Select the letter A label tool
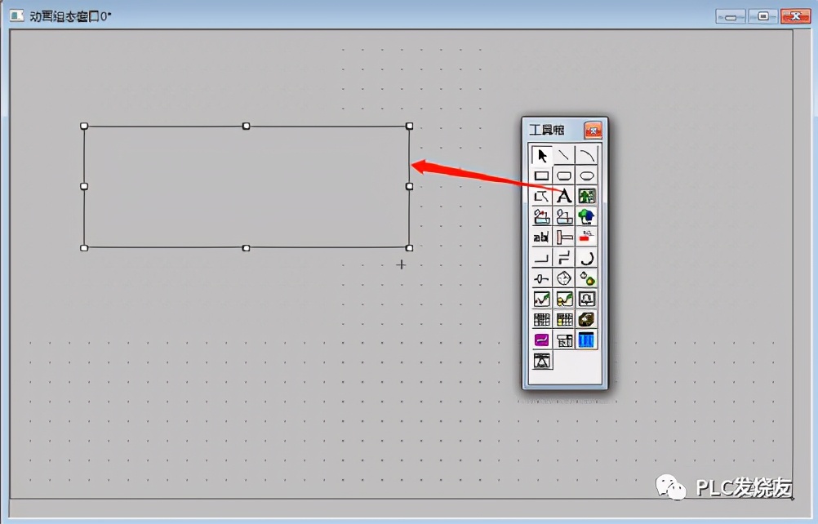 click(564, 196)
